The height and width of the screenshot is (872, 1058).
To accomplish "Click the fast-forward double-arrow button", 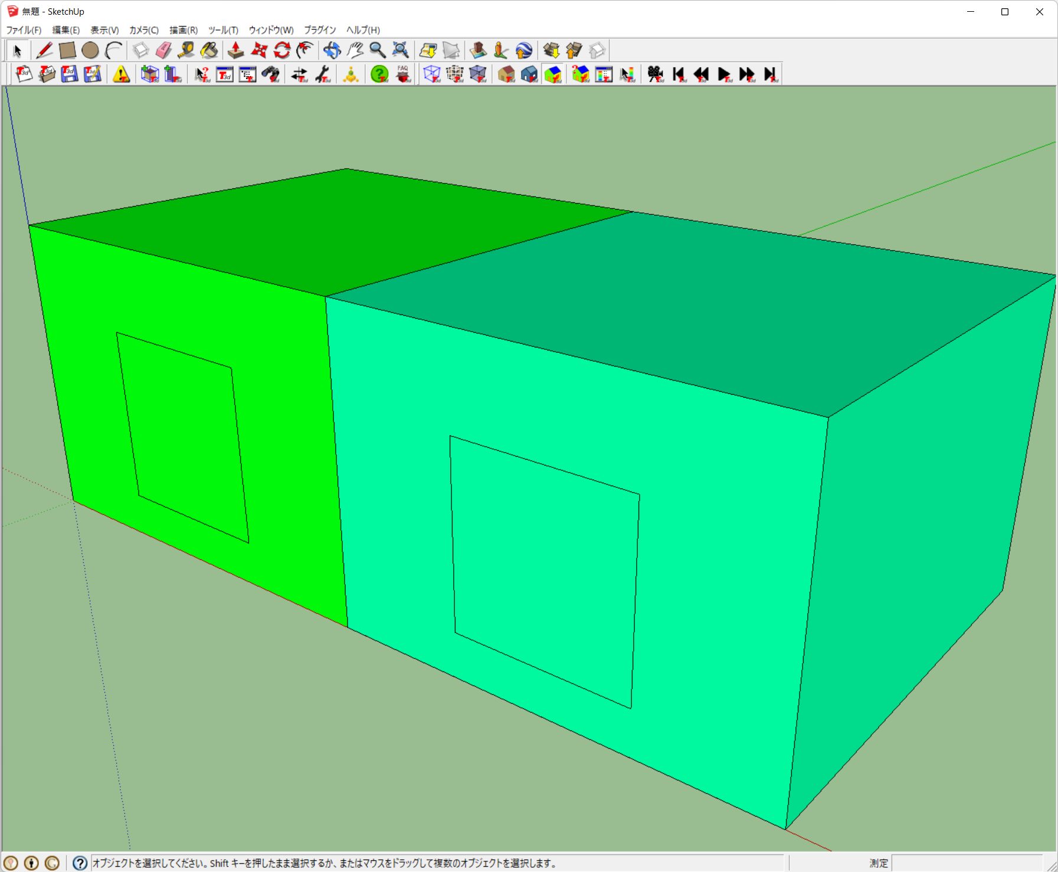I will point(747,74).
